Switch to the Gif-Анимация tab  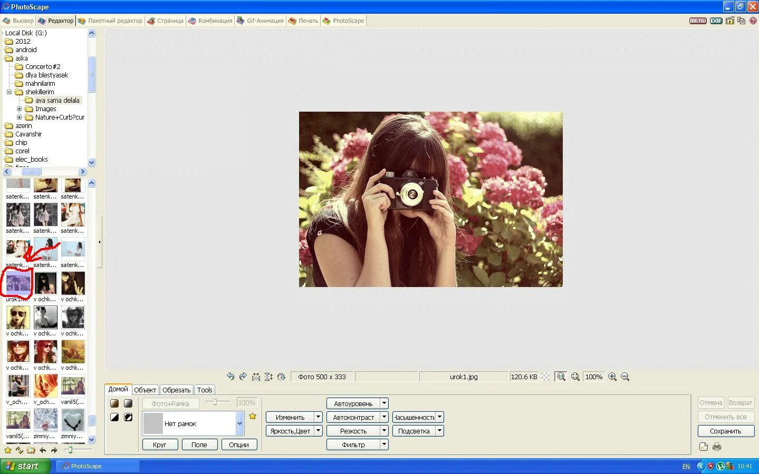coord(260,21)
